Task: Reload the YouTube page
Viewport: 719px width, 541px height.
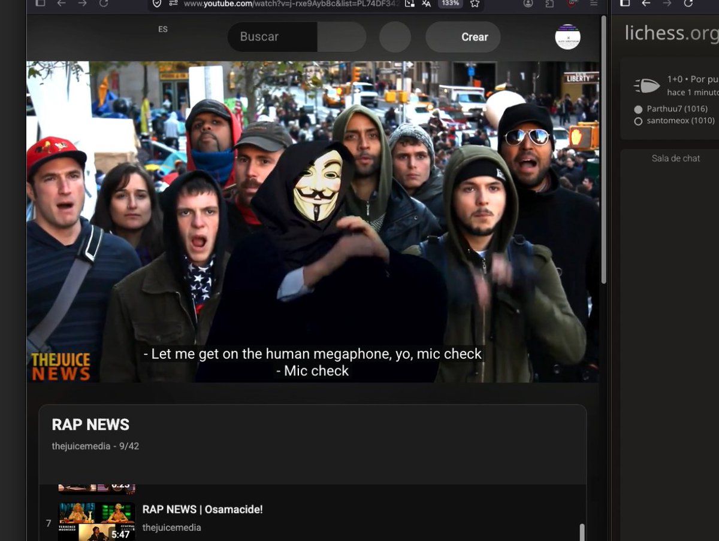Action: [x=104, y=3]
